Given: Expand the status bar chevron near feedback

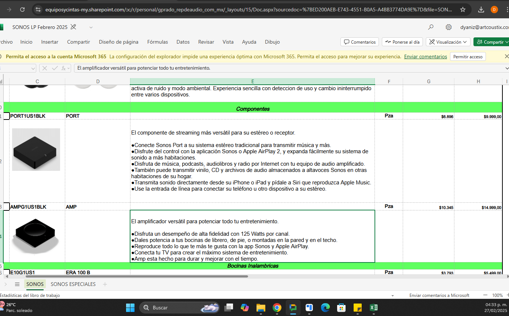Looking at the screenshot, I should [x=392, y=295].
